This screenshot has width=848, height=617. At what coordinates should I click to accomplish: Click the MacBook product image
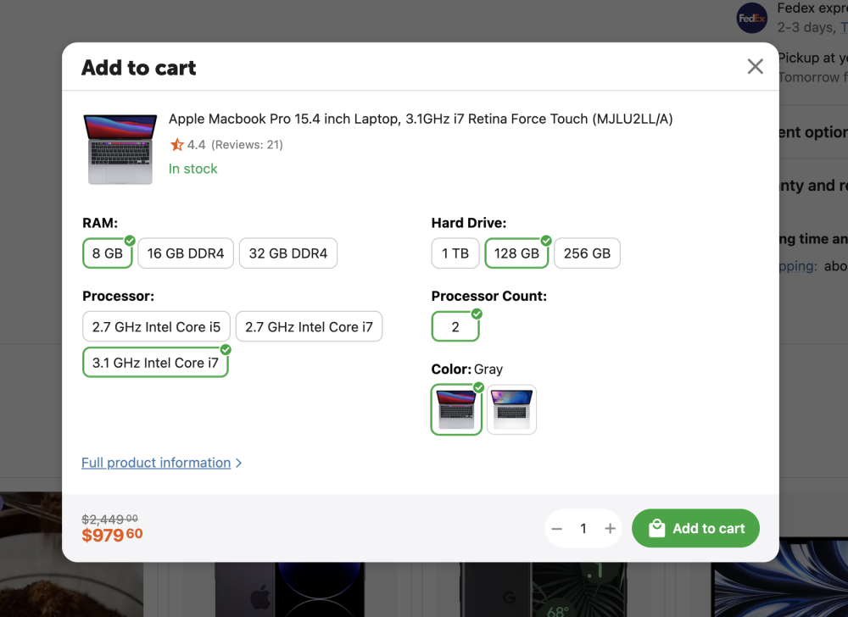tap(120, 149)
